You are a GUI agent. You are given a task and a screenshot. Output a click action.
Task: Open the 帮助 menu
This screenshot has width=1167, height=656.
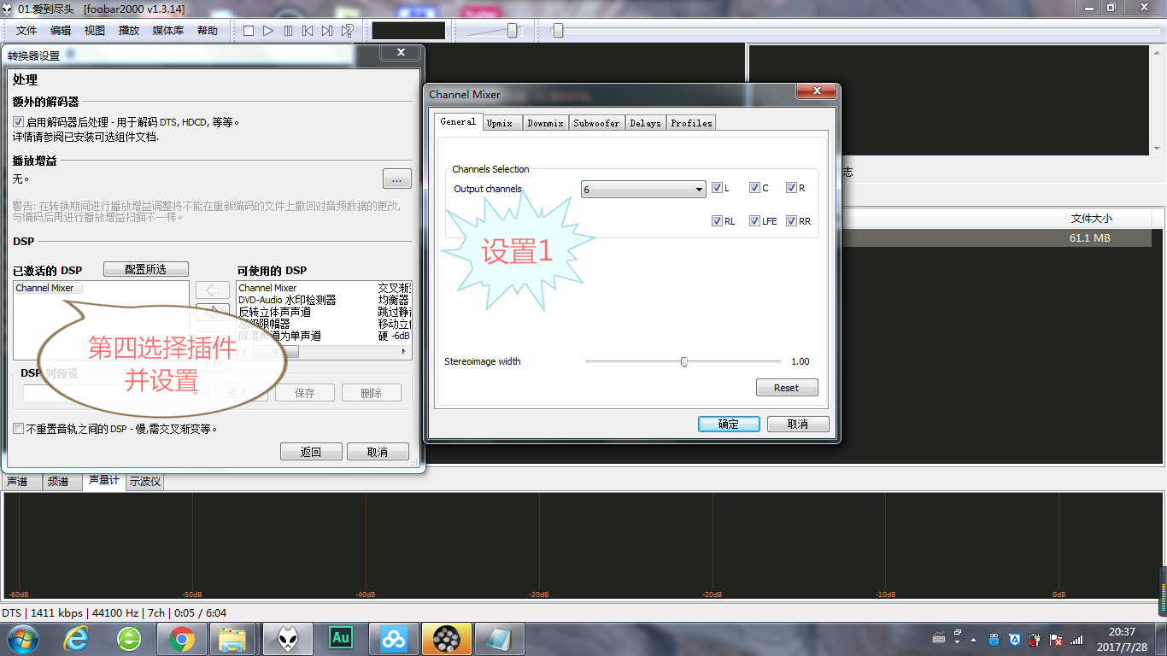(x=208, y=31)
